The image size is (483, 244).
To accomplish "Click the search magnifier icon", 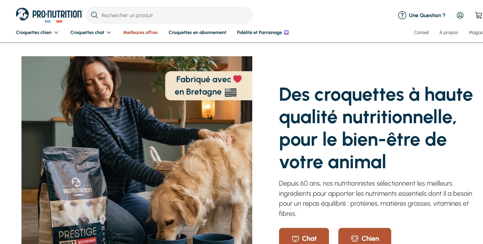I will tap(94, 15).
